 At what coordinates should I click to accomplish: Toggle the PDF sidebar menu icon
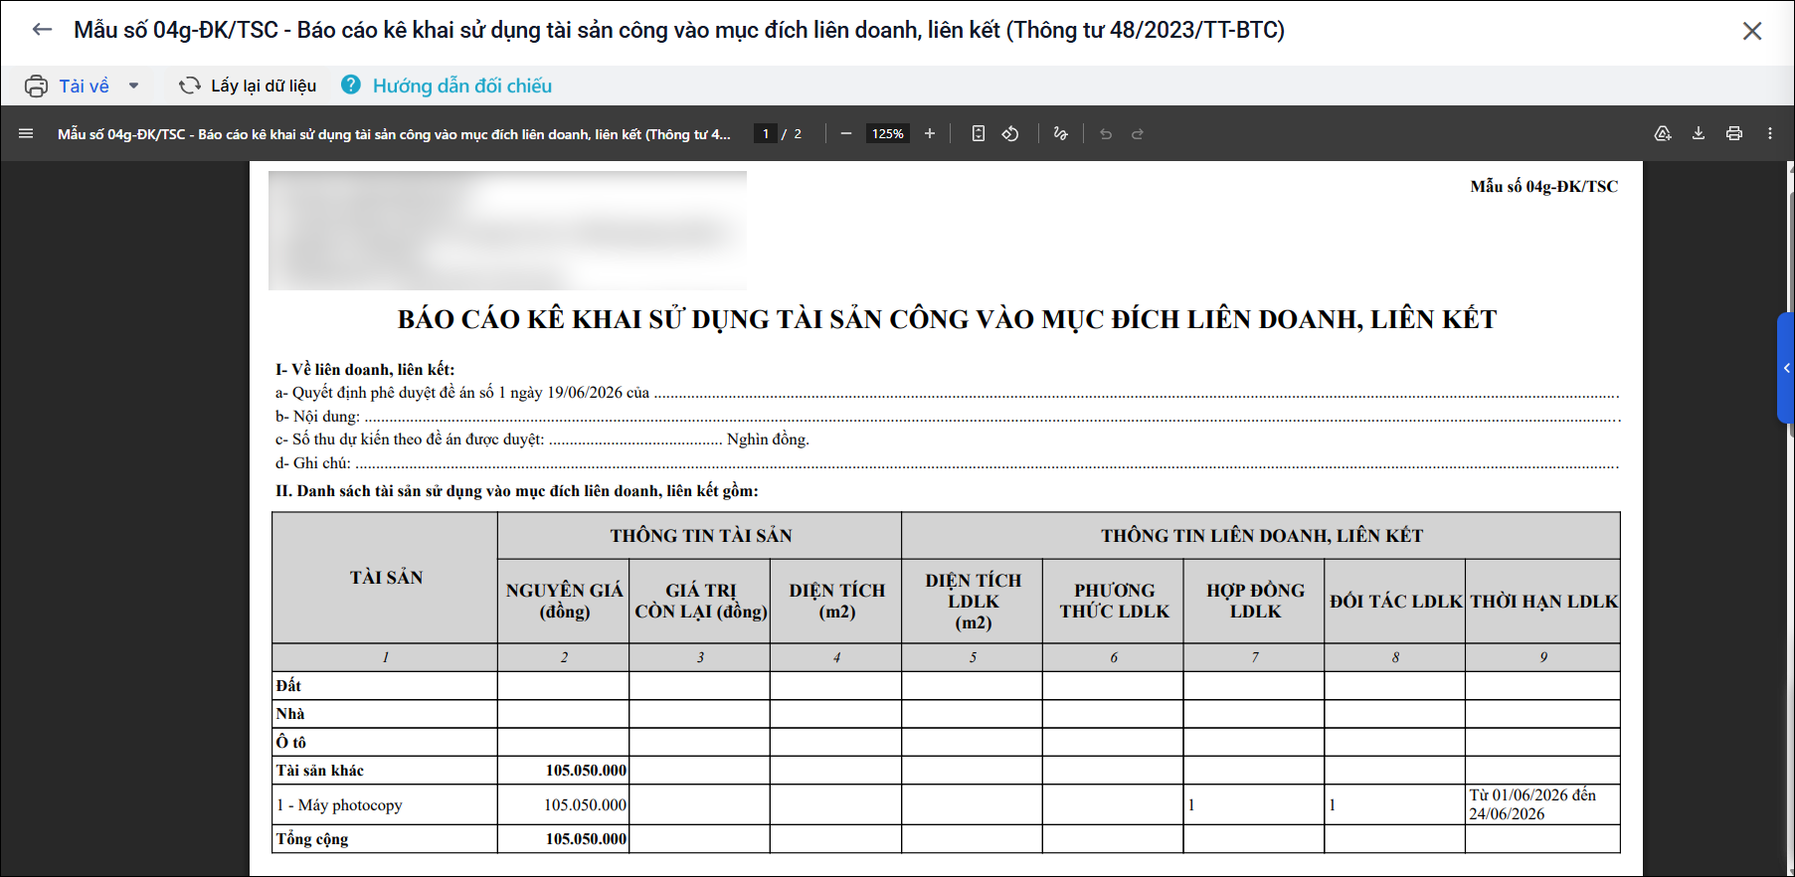coord(26,133)
